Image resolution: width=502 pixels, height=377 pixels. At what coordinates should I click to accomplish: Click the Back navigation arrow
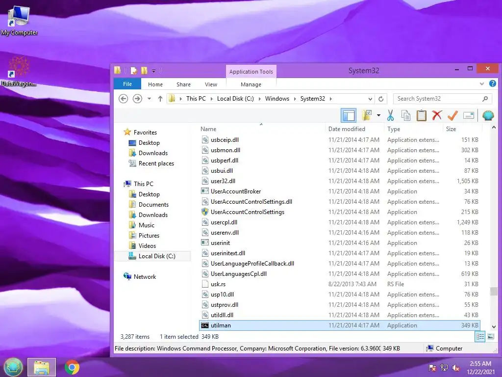pyautogui.click(x=123, y=99)
